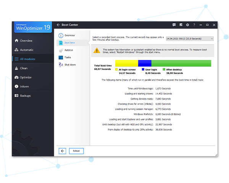Maximize the WinOptimizer window

[207, 25]
